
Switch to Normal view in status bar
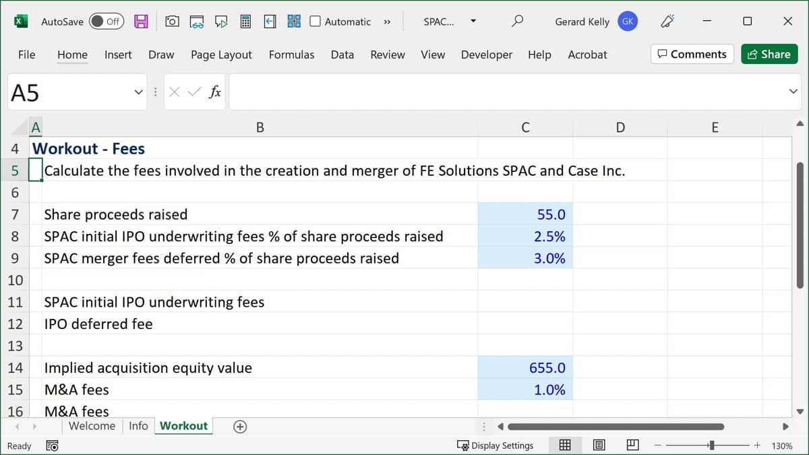[x=566, y=445]
